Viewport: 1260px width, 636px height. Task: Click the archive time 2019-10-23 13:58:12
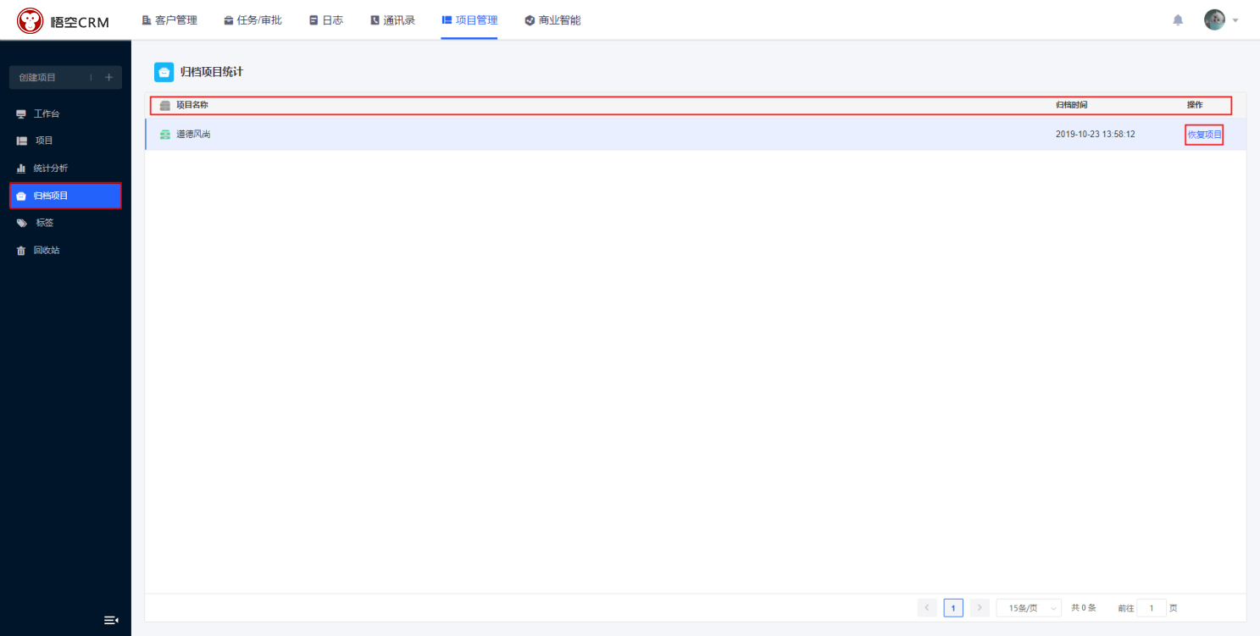(x=1096, y=135)
